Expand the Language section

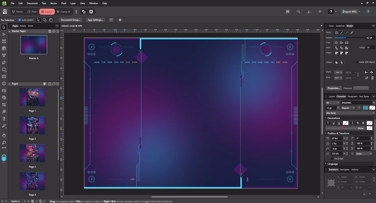(x=326, y=164)
